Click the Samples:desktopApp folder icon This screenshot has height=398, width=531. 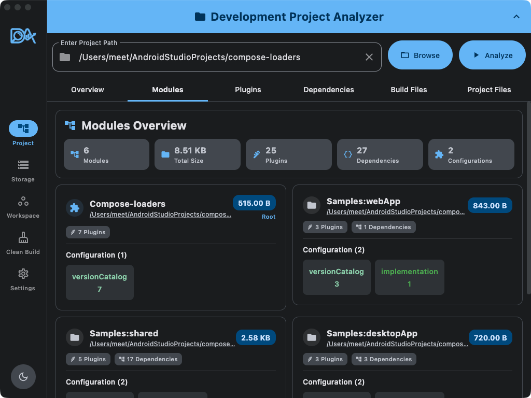click(312, 337)
